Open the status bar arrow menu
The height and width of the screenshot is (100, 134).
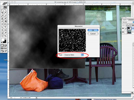pyautogui.click(x=36, y=98)
